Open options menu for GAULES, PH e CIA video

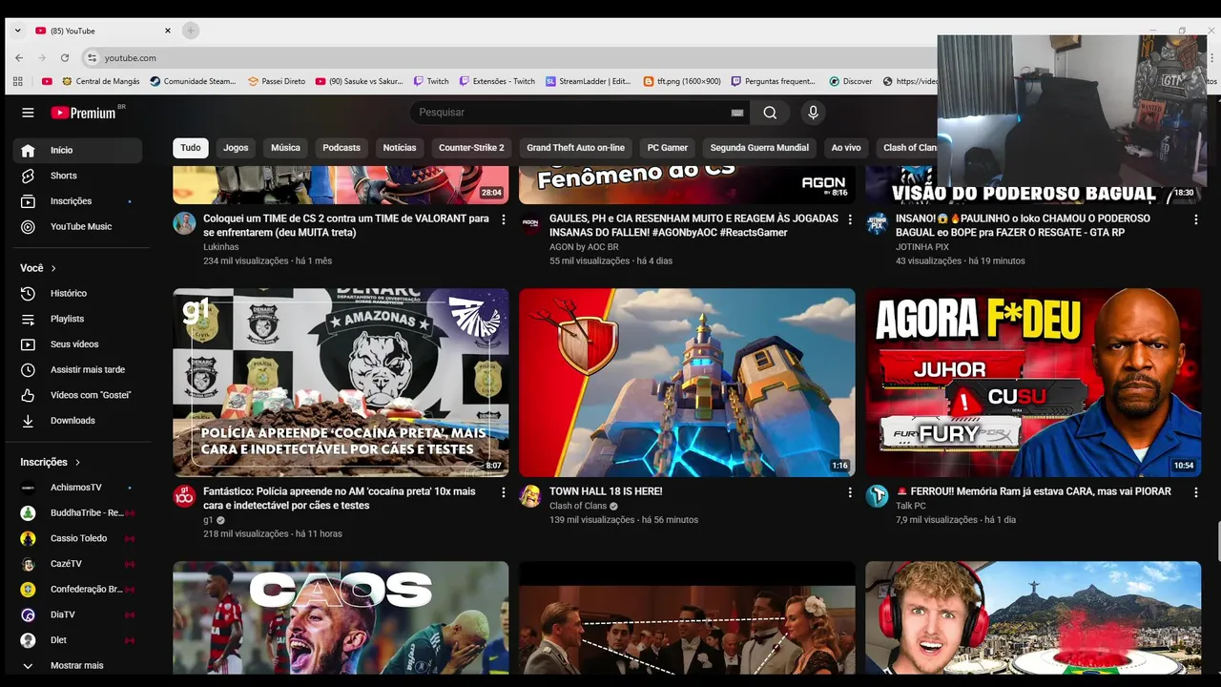click(850, 219)
